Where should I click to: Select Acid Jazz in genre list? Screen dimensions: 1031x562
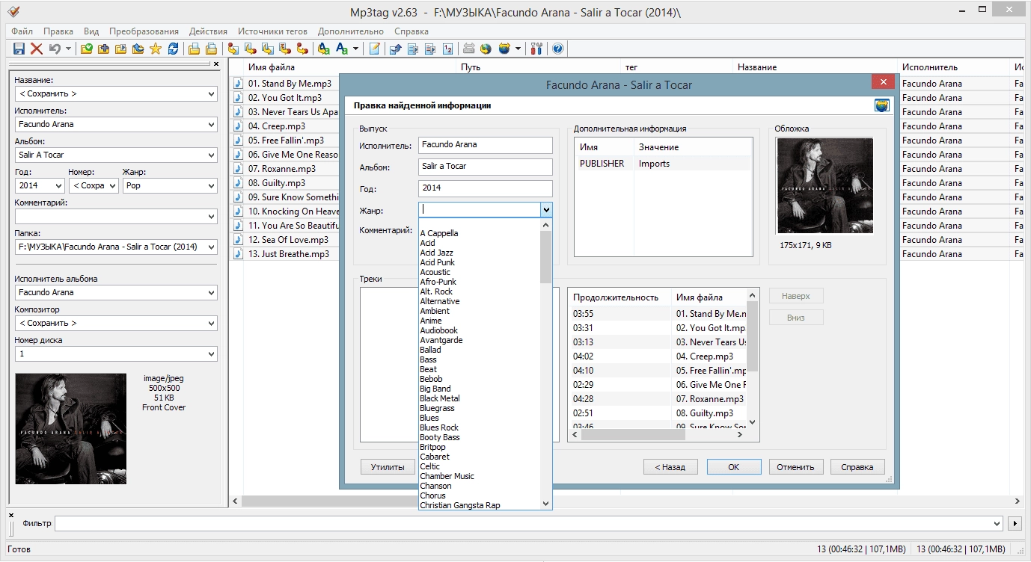coord(437,253)
